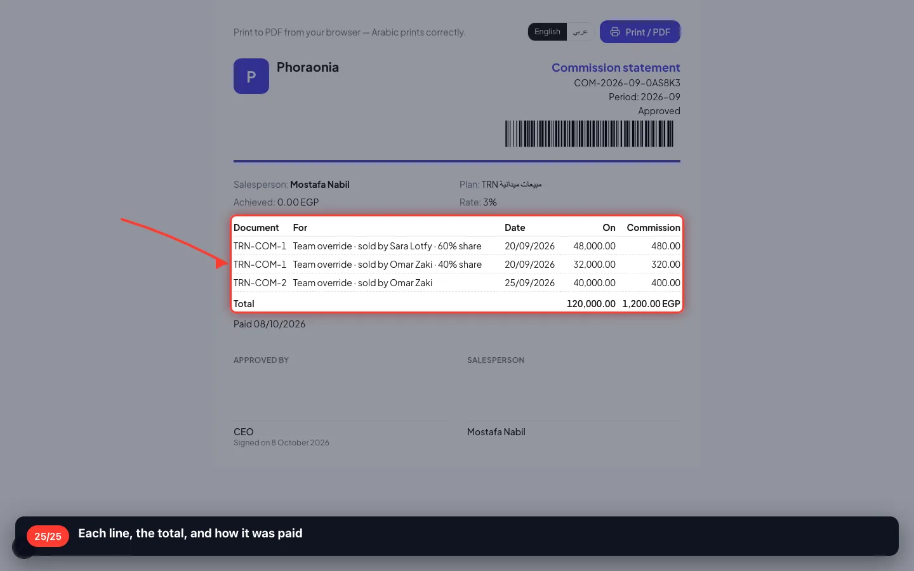The image size is (914, 571).
Task: Click the Paid 08/10/2026 line
Action: (x=269, y=324)
